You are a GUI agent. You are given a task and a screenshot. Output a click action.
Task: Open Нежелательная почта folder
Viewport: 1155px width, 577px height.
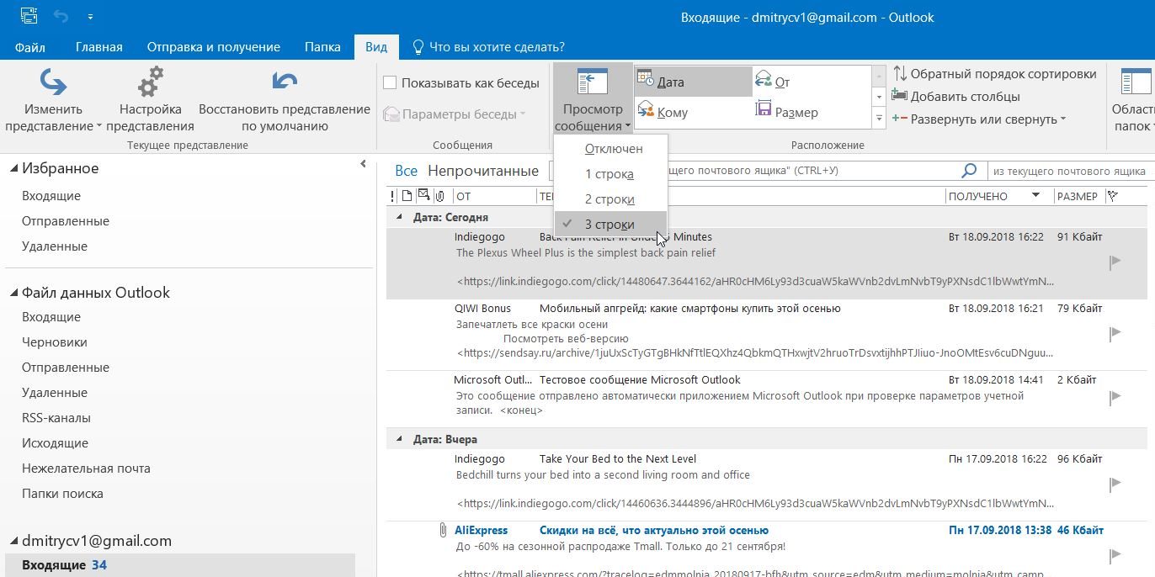tap(86, 468)
